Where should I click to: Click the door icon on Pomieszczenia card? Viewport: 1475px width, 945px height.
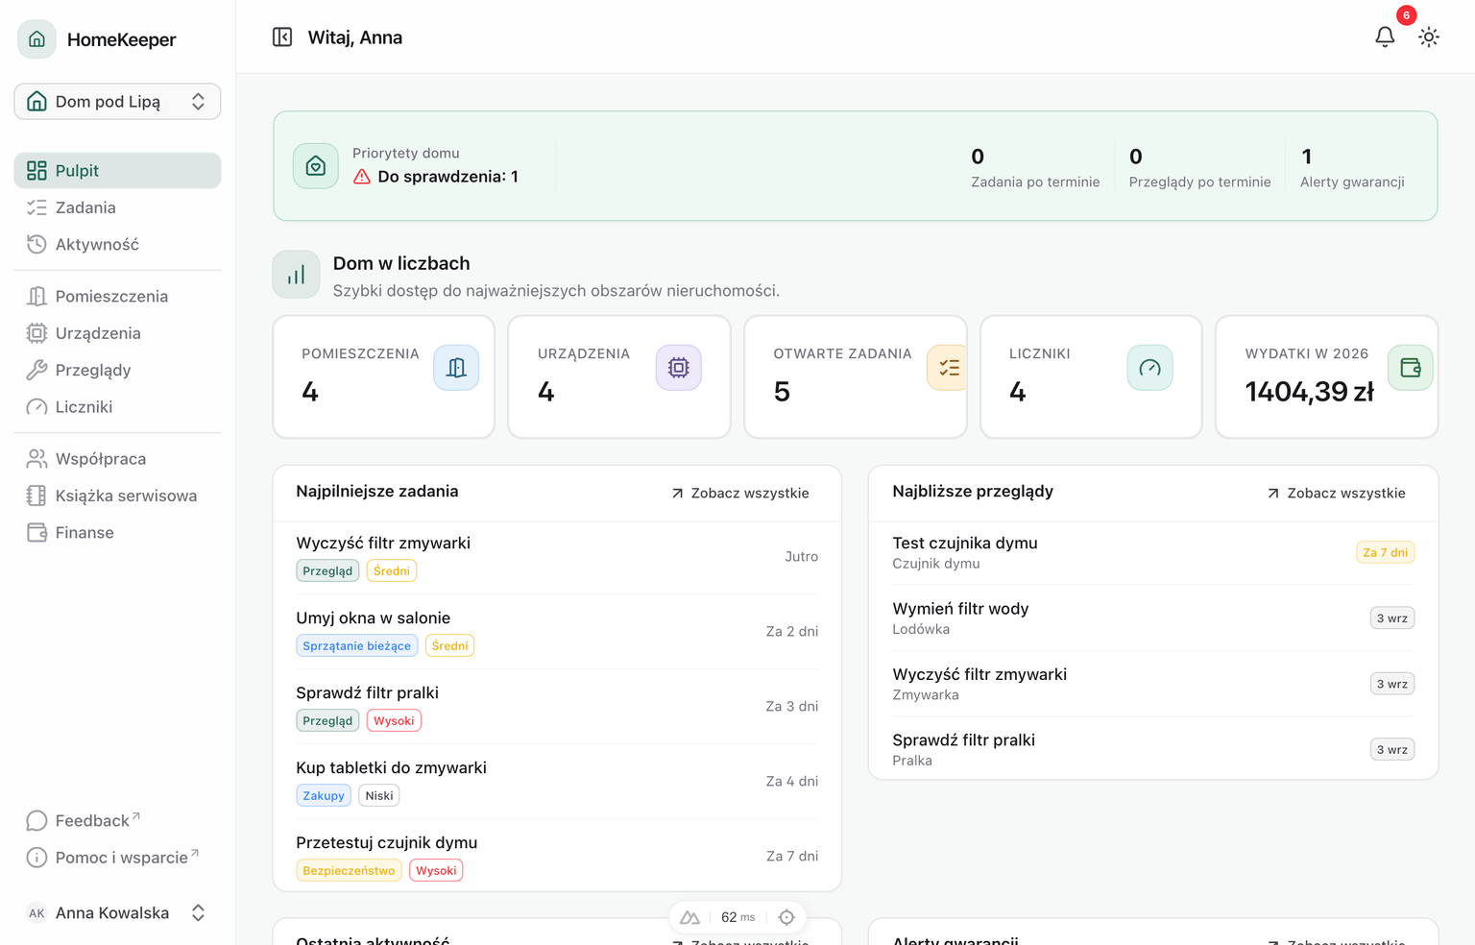(x=456, y=368)
